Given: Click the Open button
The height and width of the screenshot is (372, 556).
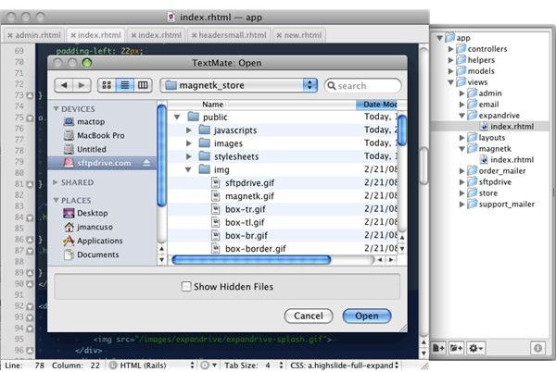Looking at the screenshot, I should coord(367,316).
